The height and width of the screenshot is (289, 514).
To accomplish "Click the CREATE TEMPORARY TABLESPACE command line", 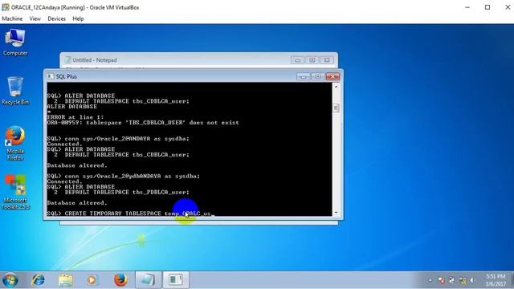I will click(x=130, y=214).
